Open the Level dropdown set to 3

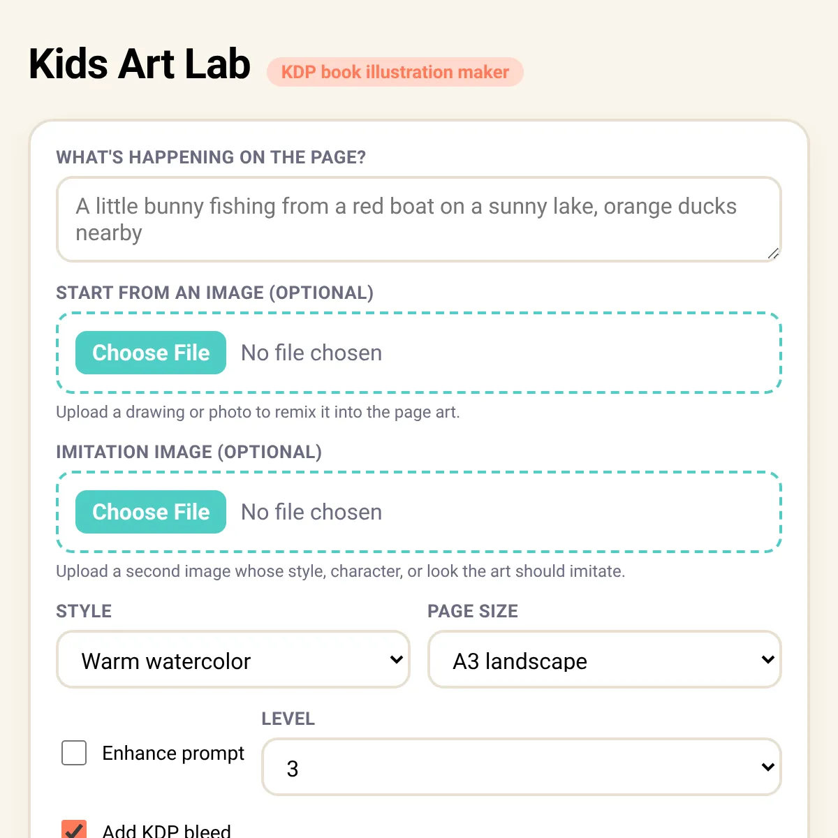(x=521, y=767)
